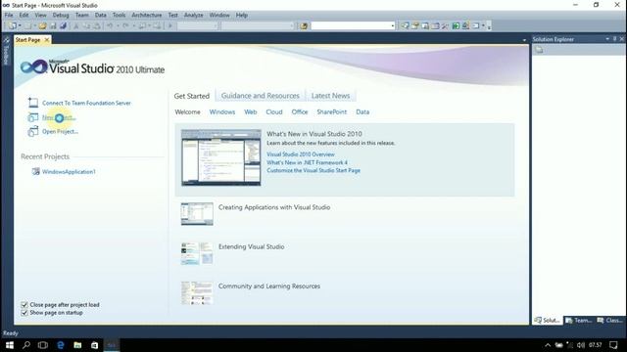Open the Debug menu

[x=61, y=16]
